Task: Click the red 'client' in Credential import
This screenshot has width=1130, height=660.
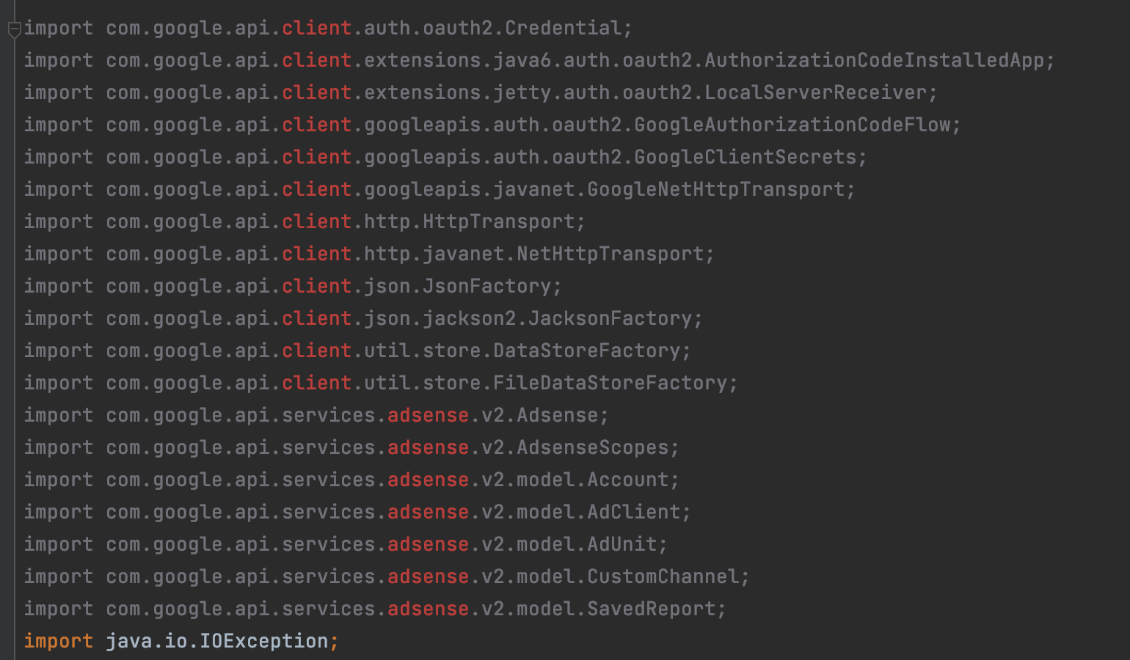Action: (317, 28)
